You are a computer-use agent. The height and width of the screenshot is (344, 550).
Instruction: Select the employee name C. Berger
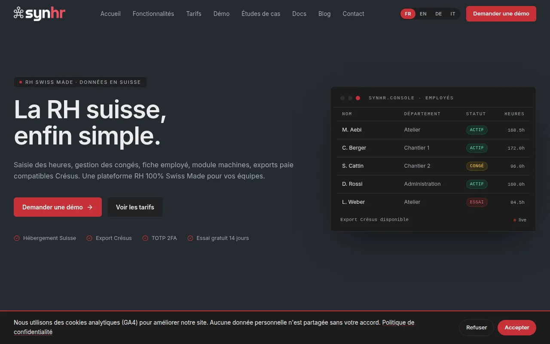pyautogui.click(x=354, y=148)
